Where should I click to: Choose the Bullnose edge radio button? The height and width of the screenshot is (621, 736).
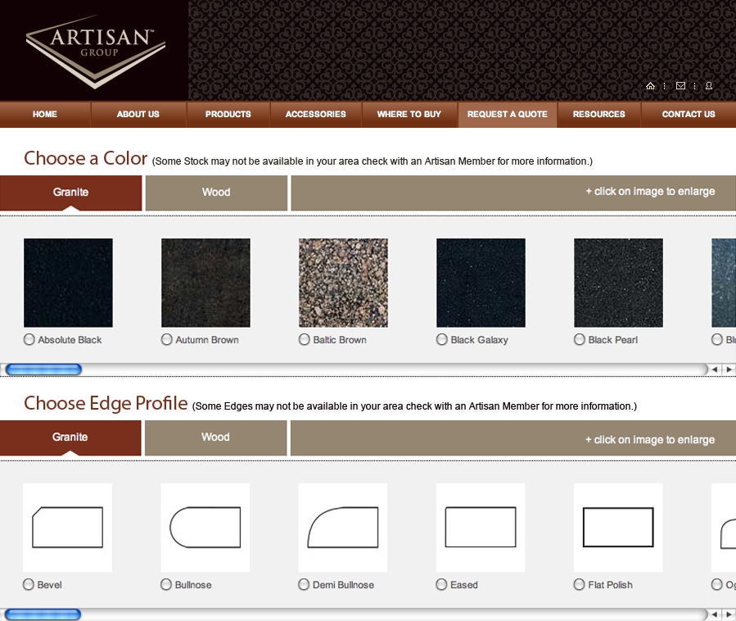tap(166, 584)
